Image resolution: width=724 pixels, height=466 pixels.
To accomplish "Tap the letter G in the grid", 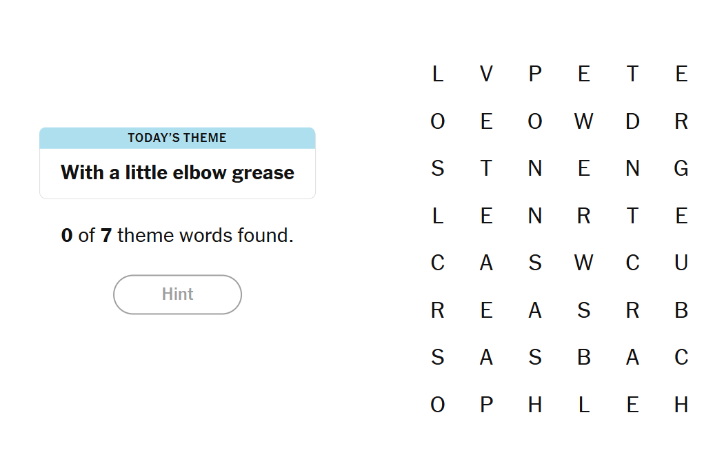I will pos(681,169).
